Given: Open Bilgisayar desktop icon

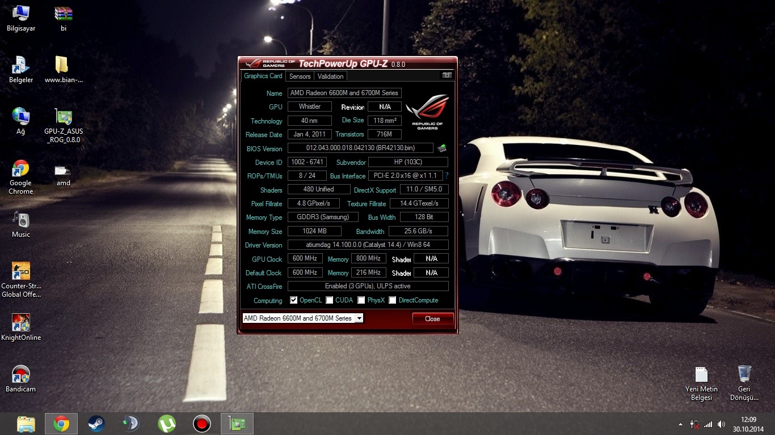Looking at the screenshot, I should 21,19.
